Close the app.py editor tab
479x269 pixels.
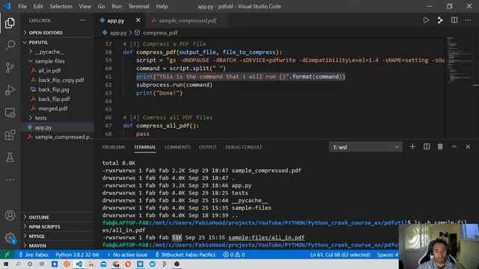pyautogui.click(x=138, y=20)
